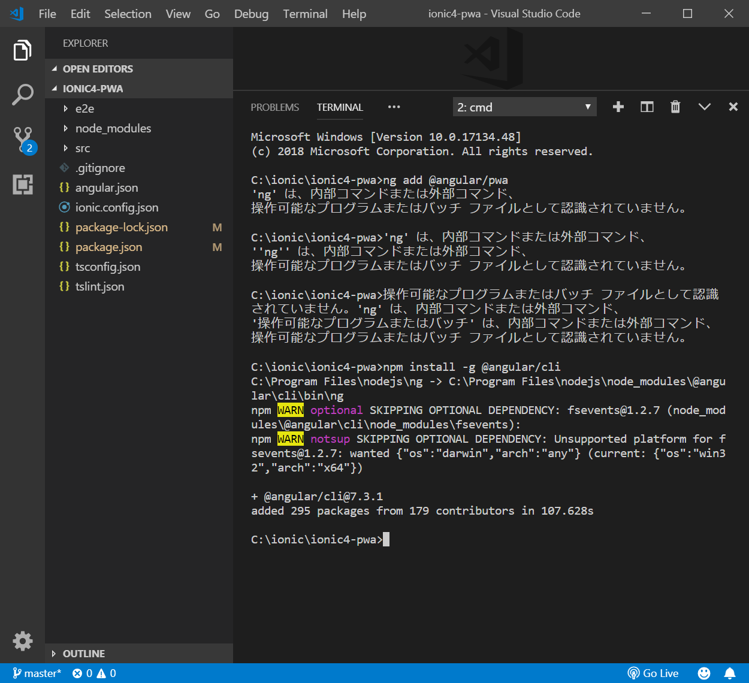The width and height of the screenshot is (749, 683).
Task: Click the errors and warnings count indicator
Action: 94,673
